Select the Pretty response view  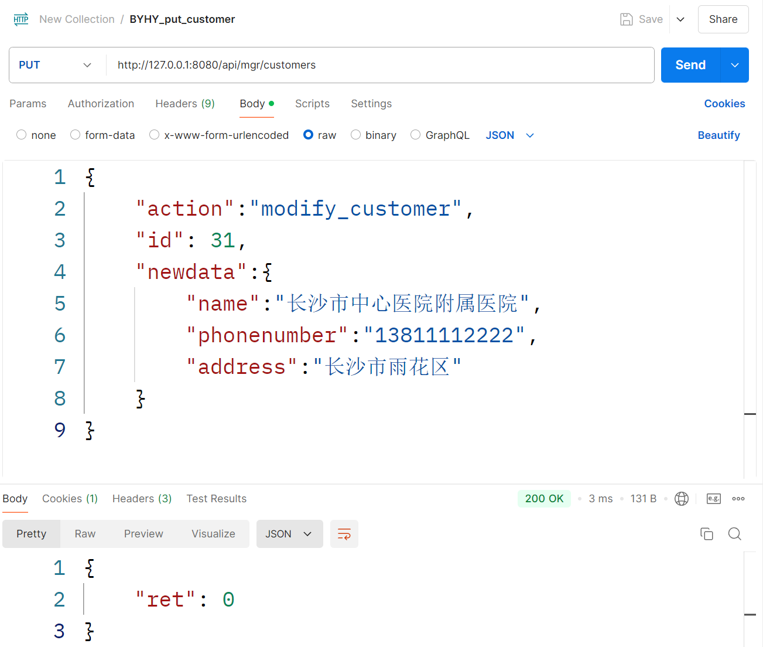click(32, 534)
